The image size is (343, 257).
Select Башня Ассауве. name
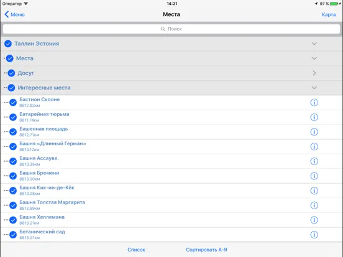point(39,158)
